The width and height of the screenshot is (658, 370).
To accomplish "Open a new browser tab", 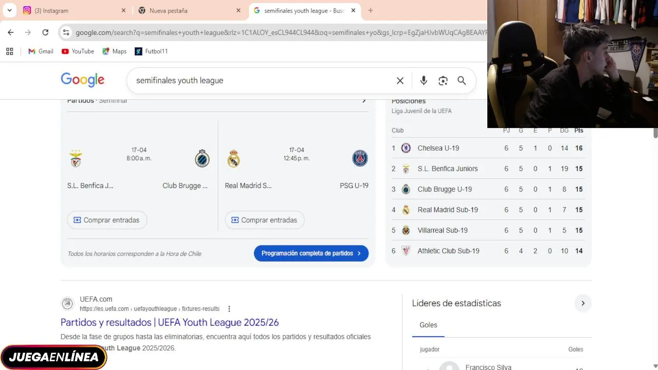I will coord(371,10).
